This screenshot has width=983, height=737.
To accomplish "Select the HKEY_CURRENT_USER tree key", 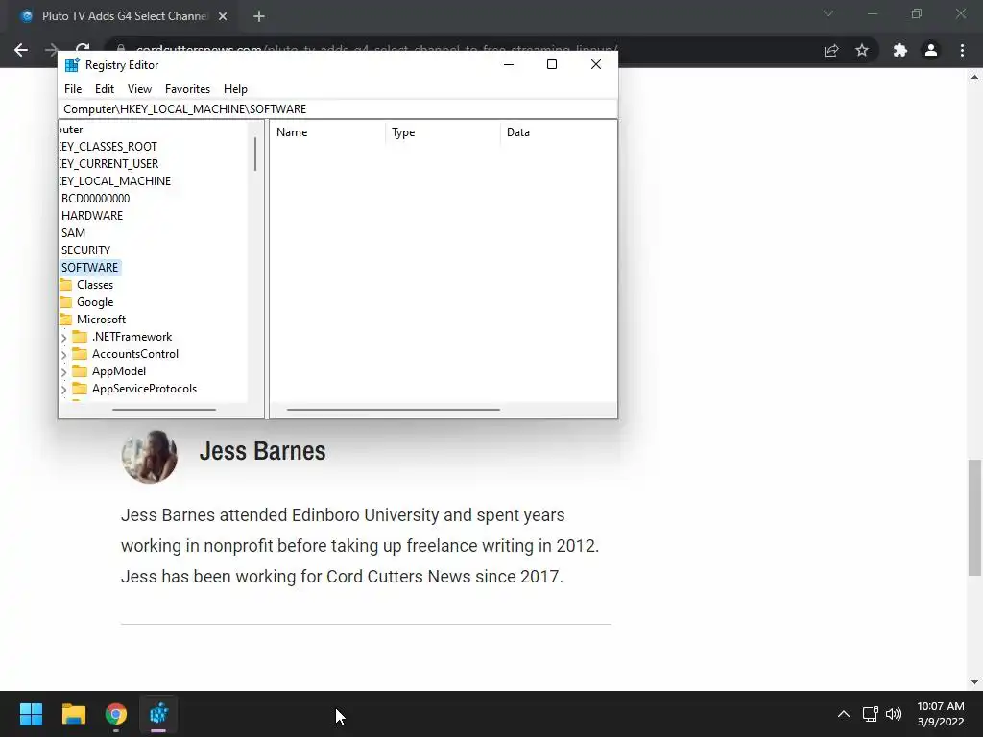I will pos(108,163).
